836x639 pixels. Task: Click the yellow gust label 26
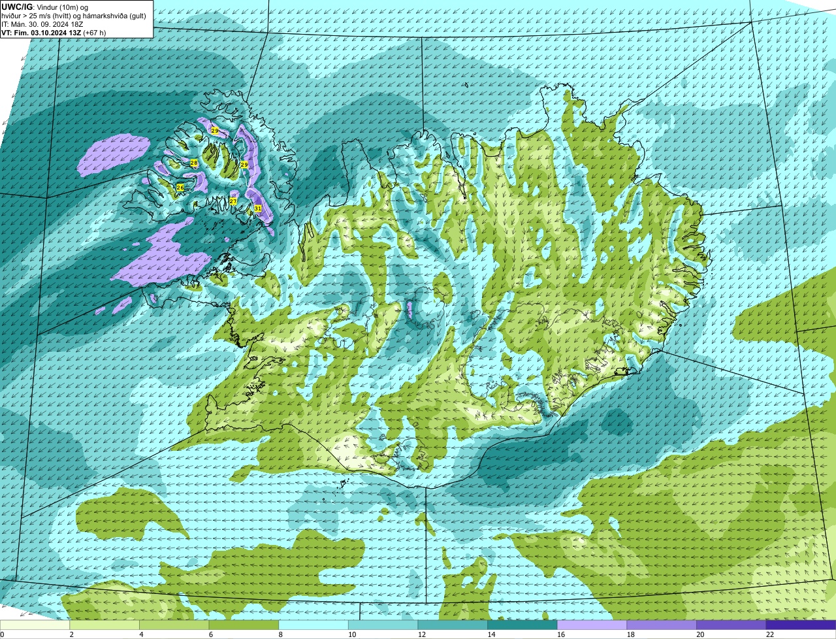(x=180, y=188)
